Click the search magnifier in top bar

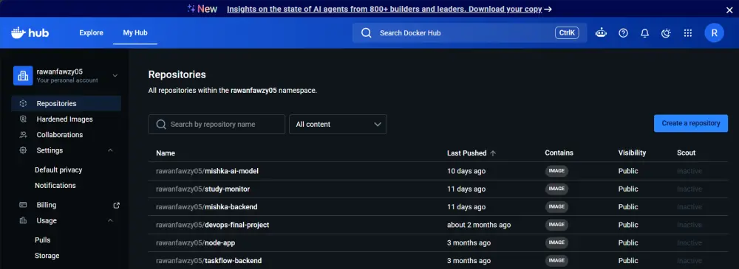pyautogui.click(x=367, y=33)
